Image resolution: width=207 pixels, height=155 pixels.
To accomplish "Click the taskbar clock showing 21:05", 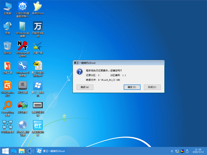I will coord(198,151).
